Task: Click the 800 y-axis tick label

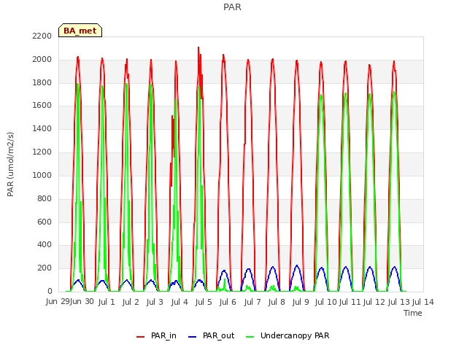Action: [x=45, y=198]
